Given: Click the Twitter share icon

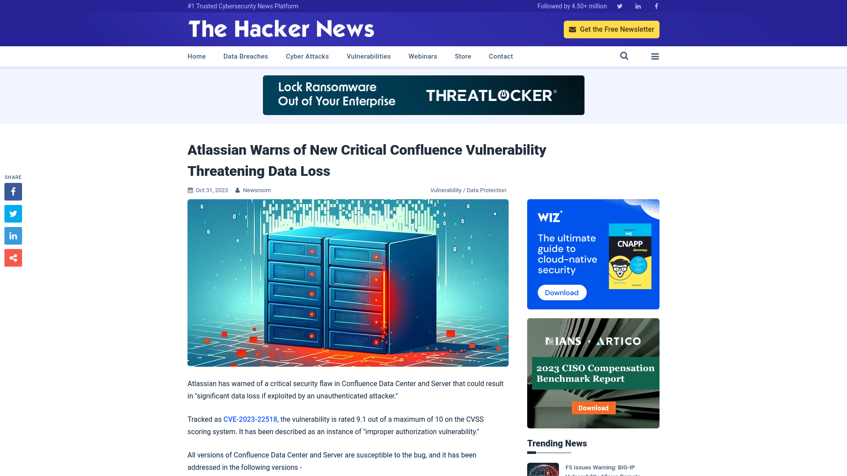Looking at the screenshot, I should 13,213.
